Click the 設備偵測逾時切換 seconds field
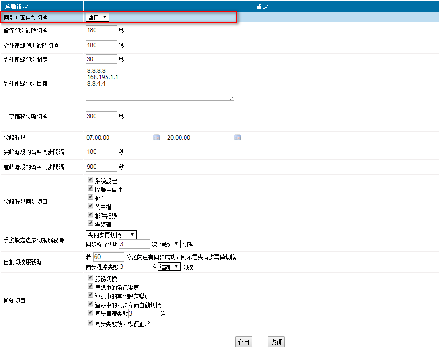 (x=101, y=30)
